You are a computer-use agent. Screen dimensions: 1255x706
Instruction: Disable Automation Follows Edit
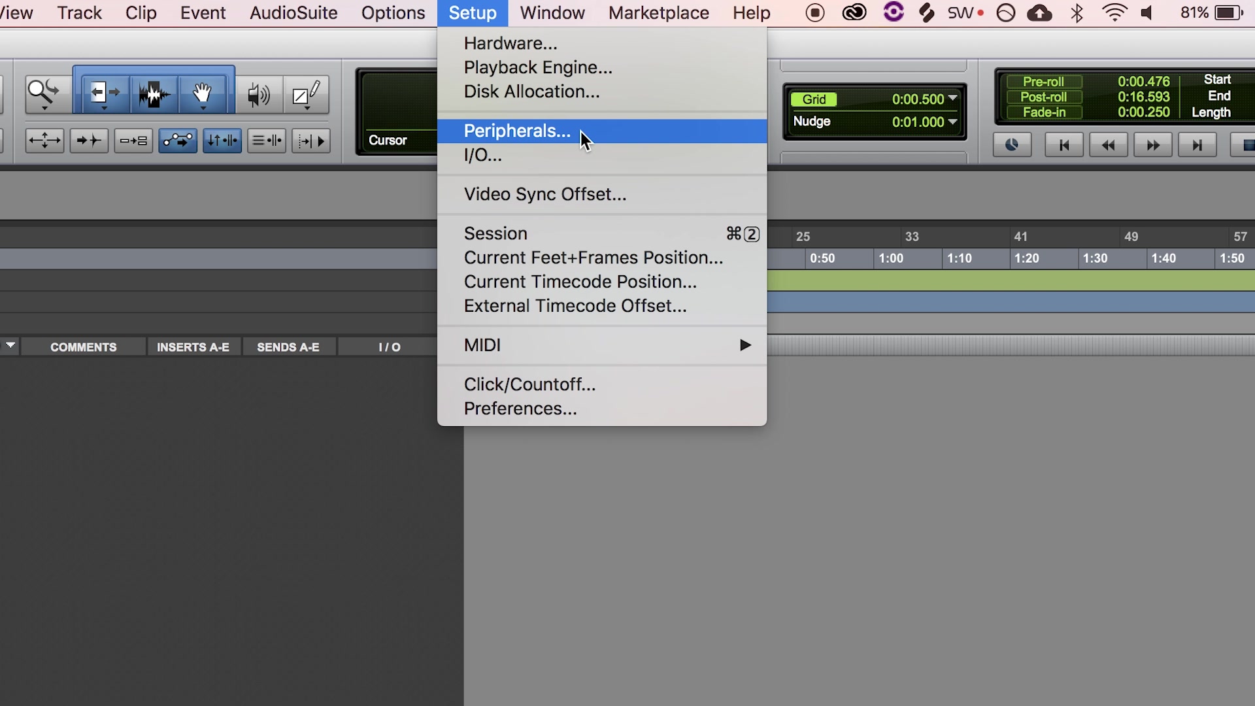click(178, 141)
